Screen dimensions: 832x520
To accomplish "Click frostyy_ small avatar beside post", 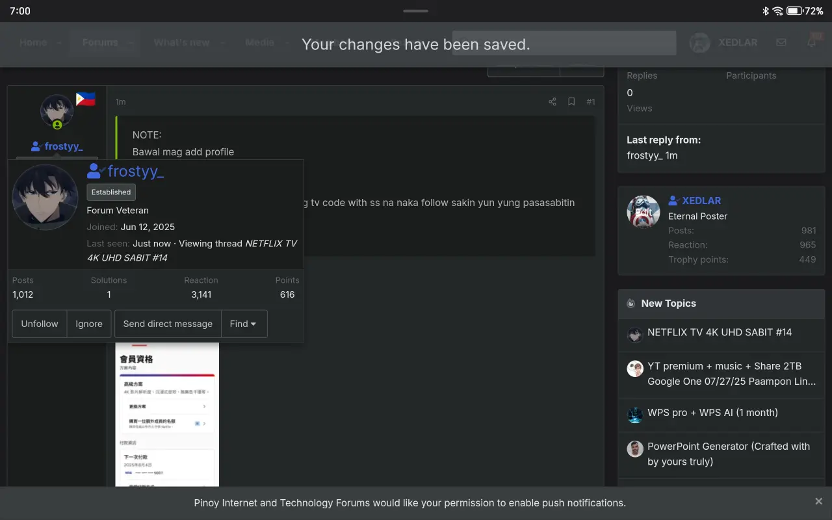I will (57, 111).
